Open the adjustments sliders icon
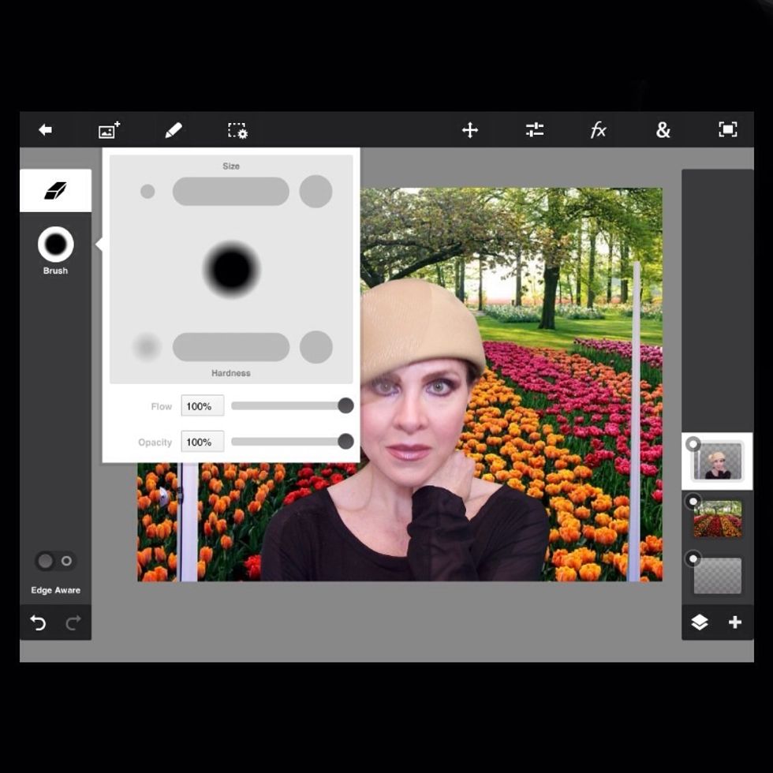Image resolution: width=773 pixels, height=773 pixels. point(535,130)
